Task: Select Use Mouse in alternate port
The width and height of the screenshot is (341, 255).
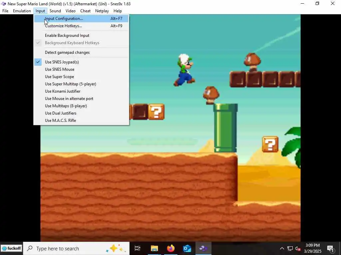Action: click(x=81, y=98)
